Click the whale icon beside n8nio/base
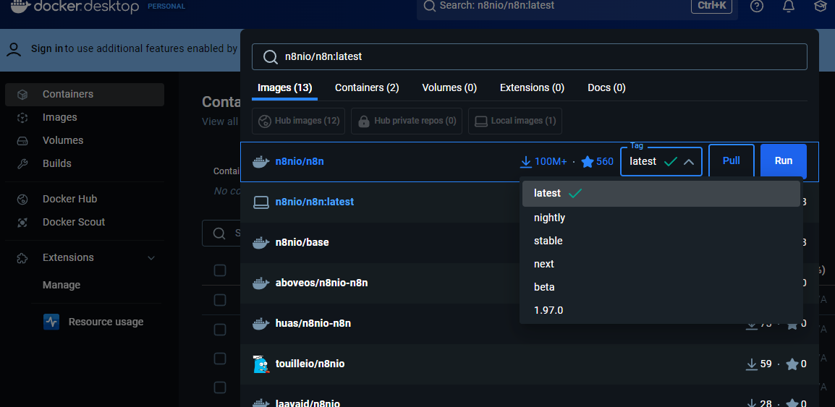Image resolution: width=835 pixels, height=407 pixels. (x=260, y=243)
